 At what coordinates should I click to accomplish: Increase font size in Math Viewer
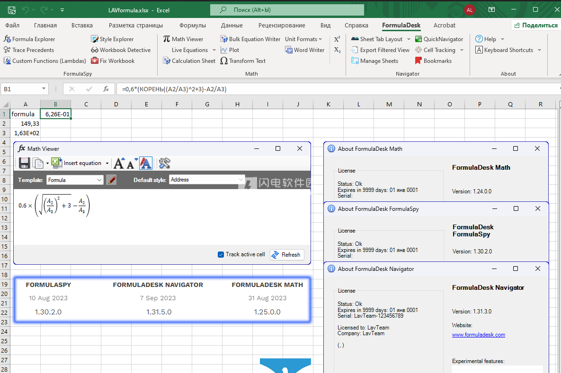(x=119, y=163)
